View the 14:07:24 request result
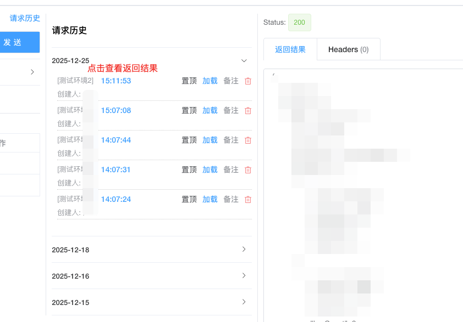The width and height of the screenshot is (463, 322). coord(116,200)
